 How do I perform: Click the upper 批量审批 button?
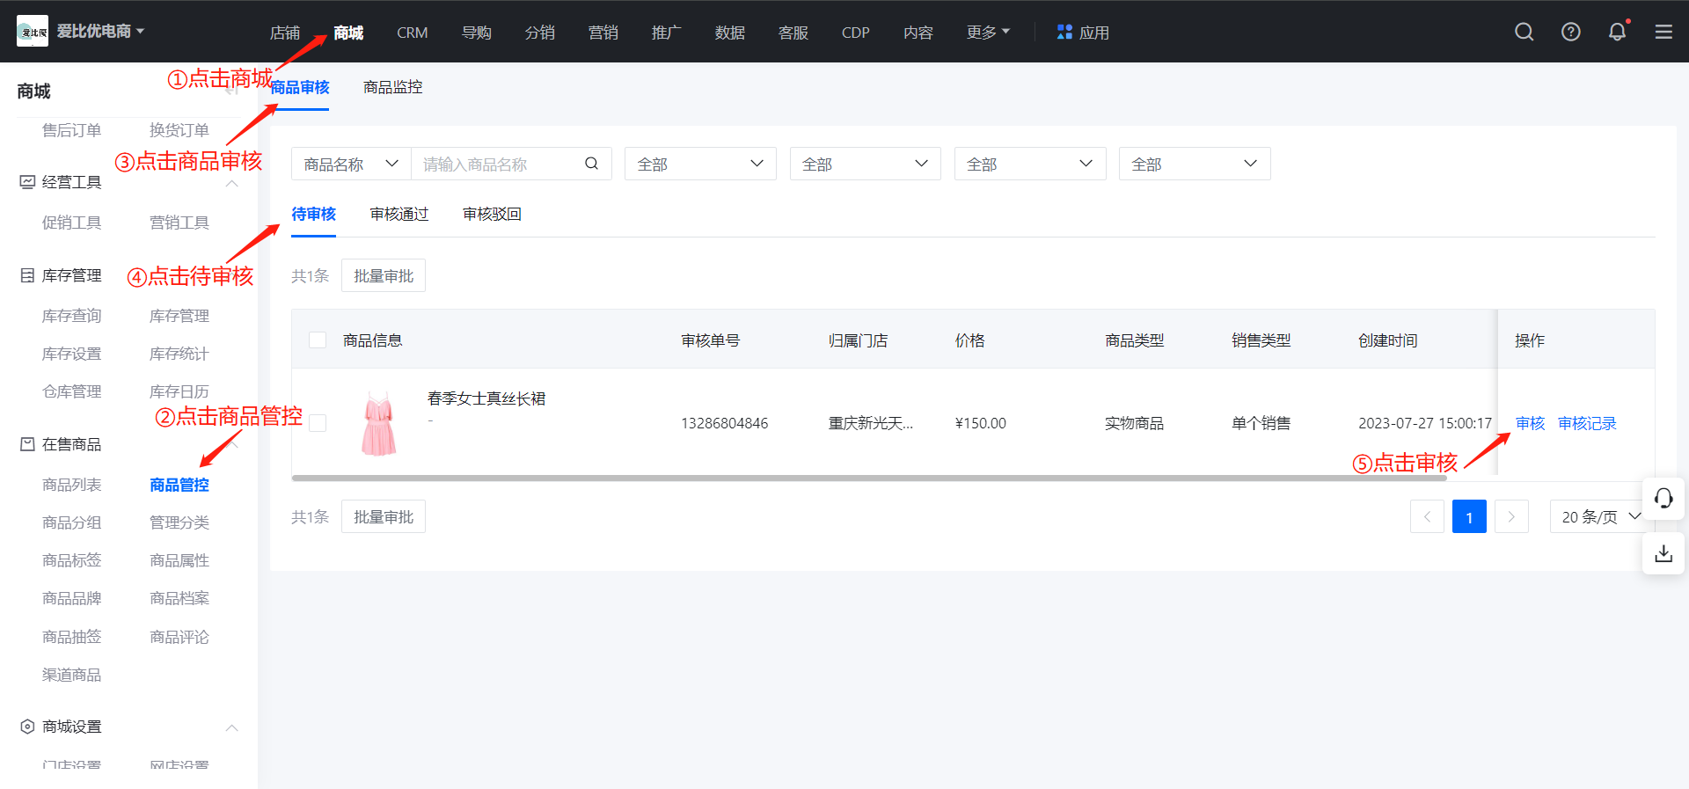[x=384, y=275]
